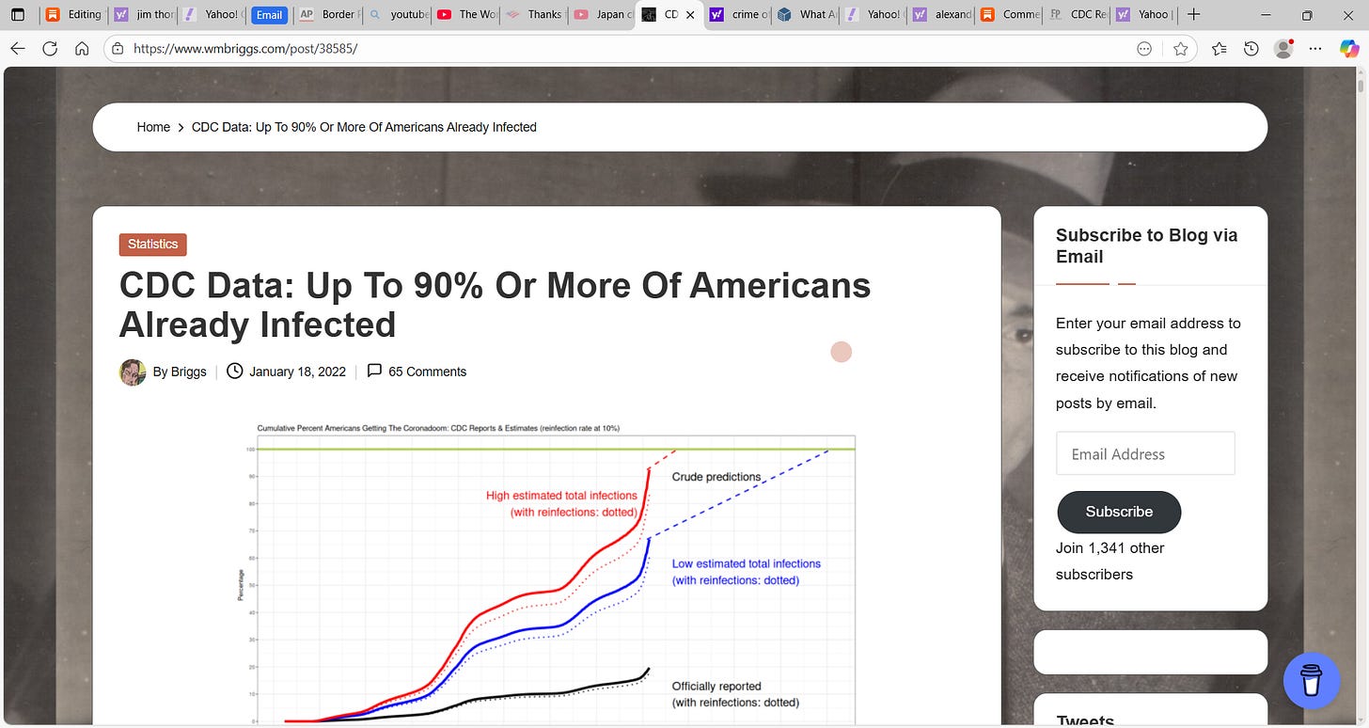The image size is (1369, 728).
Task: Open browser history clock icon
Action: click(1251, 49)
